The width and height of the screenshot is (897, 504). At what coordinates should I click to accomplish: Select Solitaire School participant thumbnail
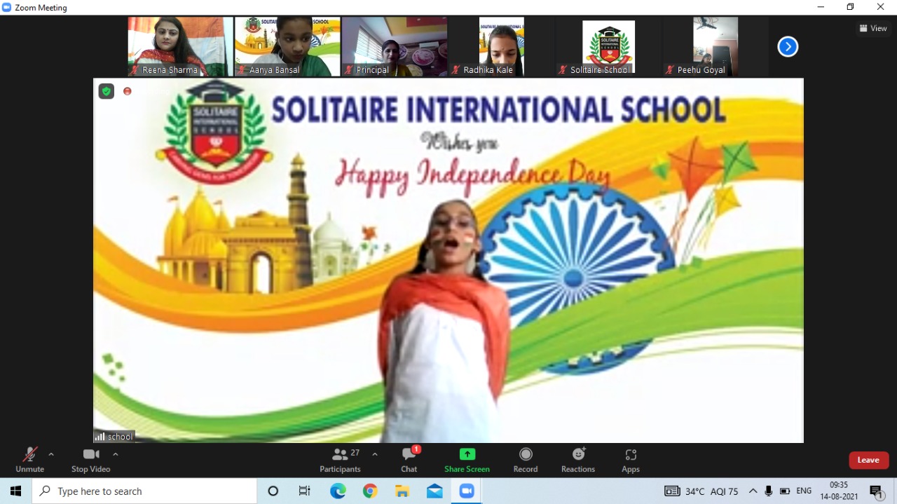[x=609, y=46]
